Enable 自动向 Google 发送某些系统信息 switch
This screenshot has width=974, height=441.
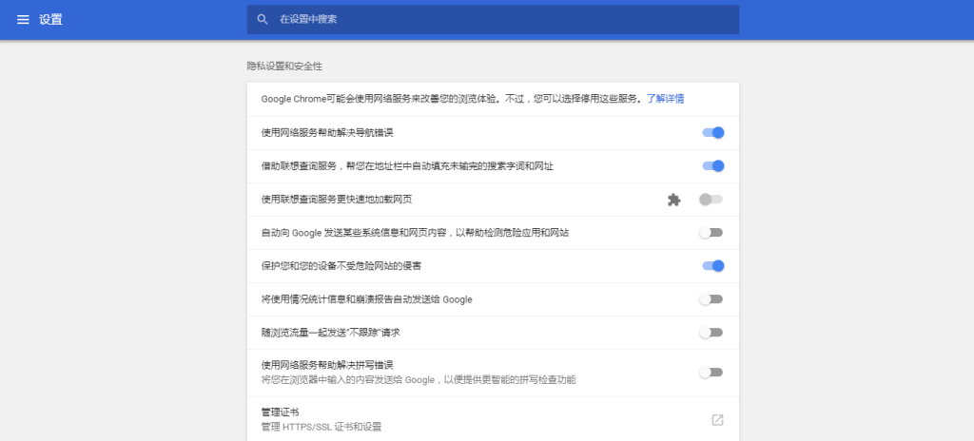tap(711, 233)
